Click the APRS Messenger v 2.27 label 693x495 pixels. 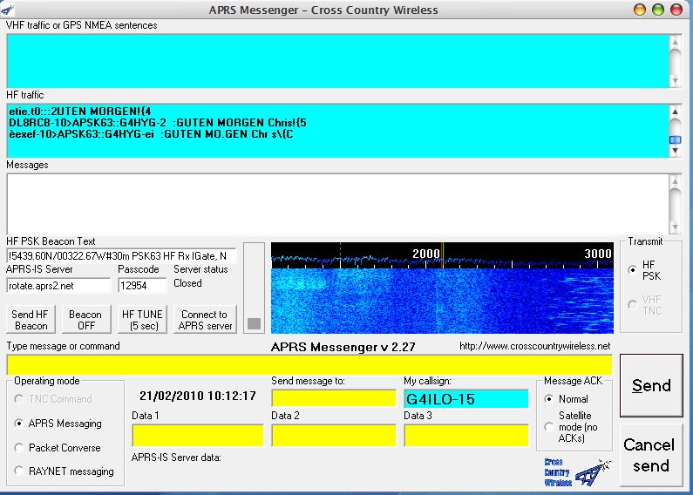pos(343,347)
